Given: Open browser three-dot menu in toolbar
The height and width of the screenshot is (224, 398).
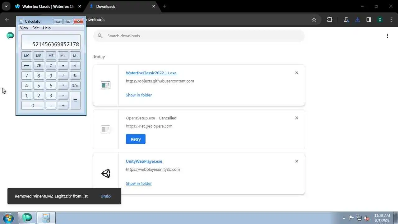Looking at the screenshot, I should point(391,20).
